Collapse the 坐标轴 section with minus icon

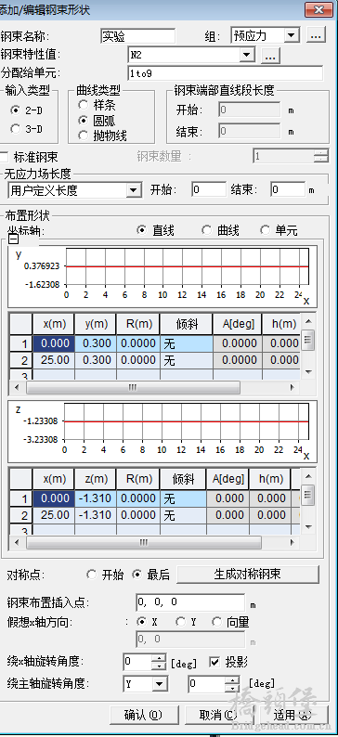point(14,239)
